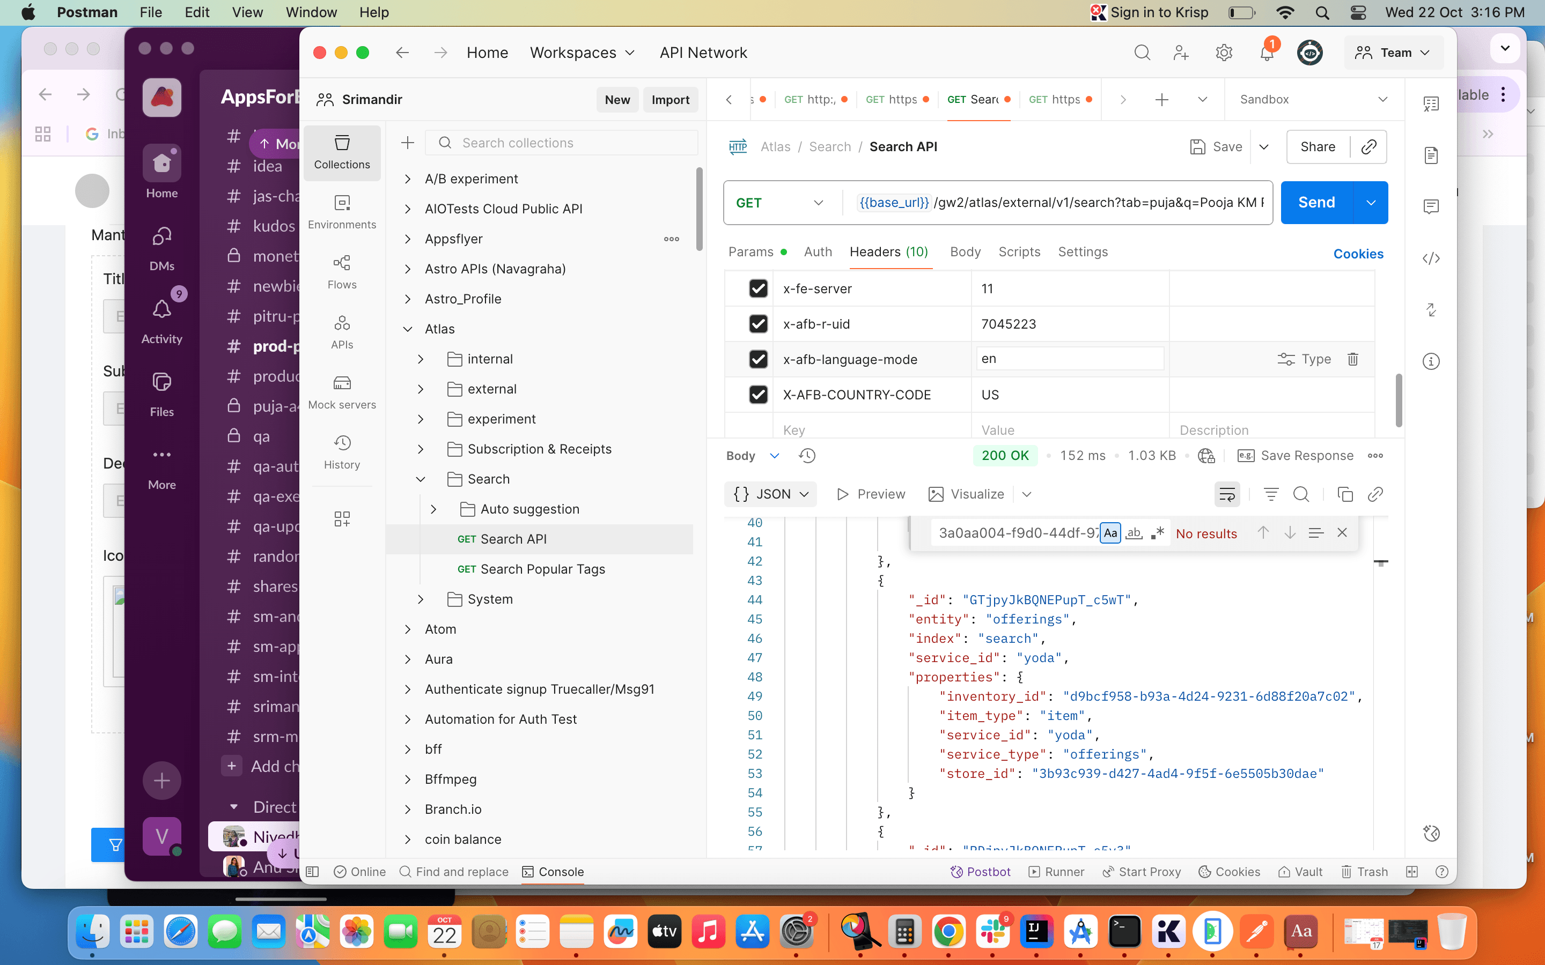This screenshot has width=1545, height=965.
Task: Switch to the Params tab
Action: (x=751, y=251)
